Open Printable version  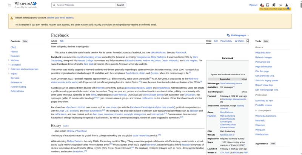pyautogui.click(x=263, y=105)
